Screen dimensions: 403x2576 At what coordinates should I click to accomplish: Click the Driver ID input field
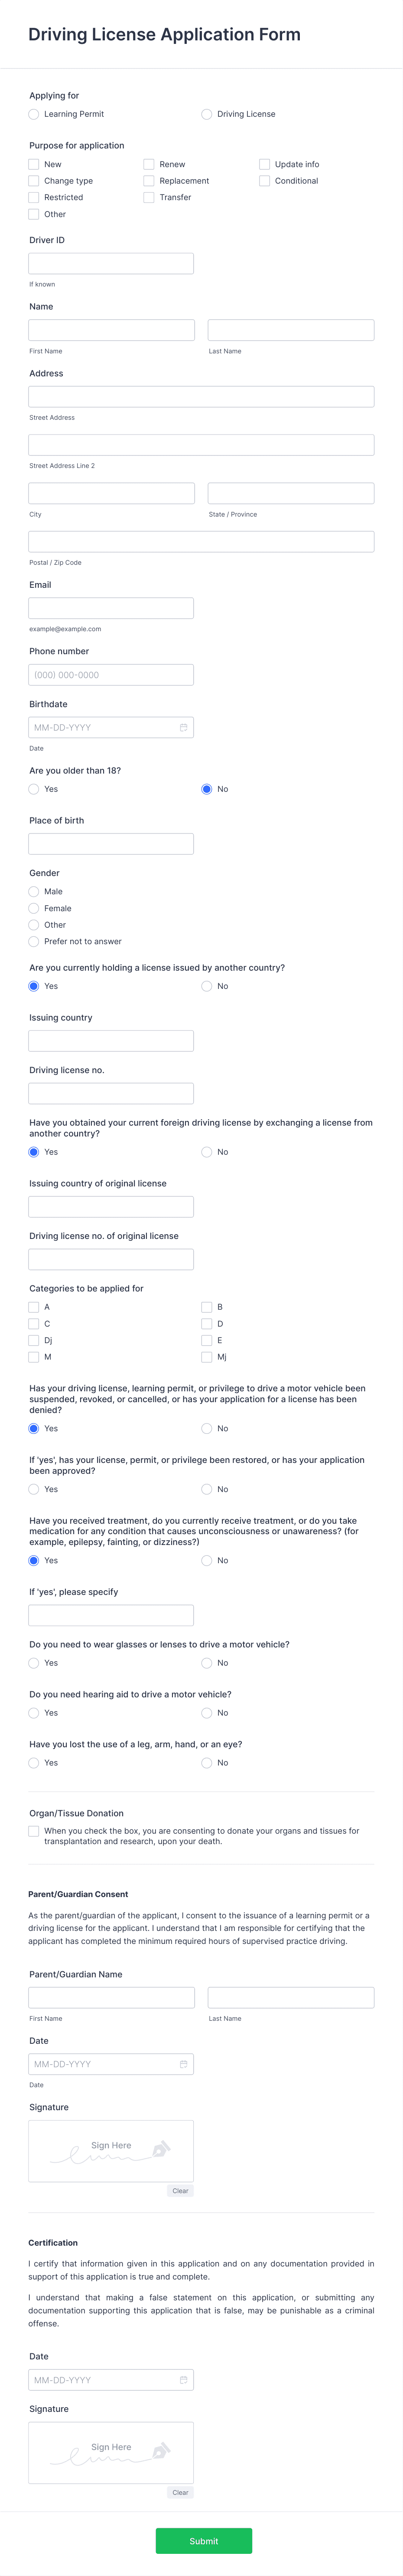(x=111, y=263)
